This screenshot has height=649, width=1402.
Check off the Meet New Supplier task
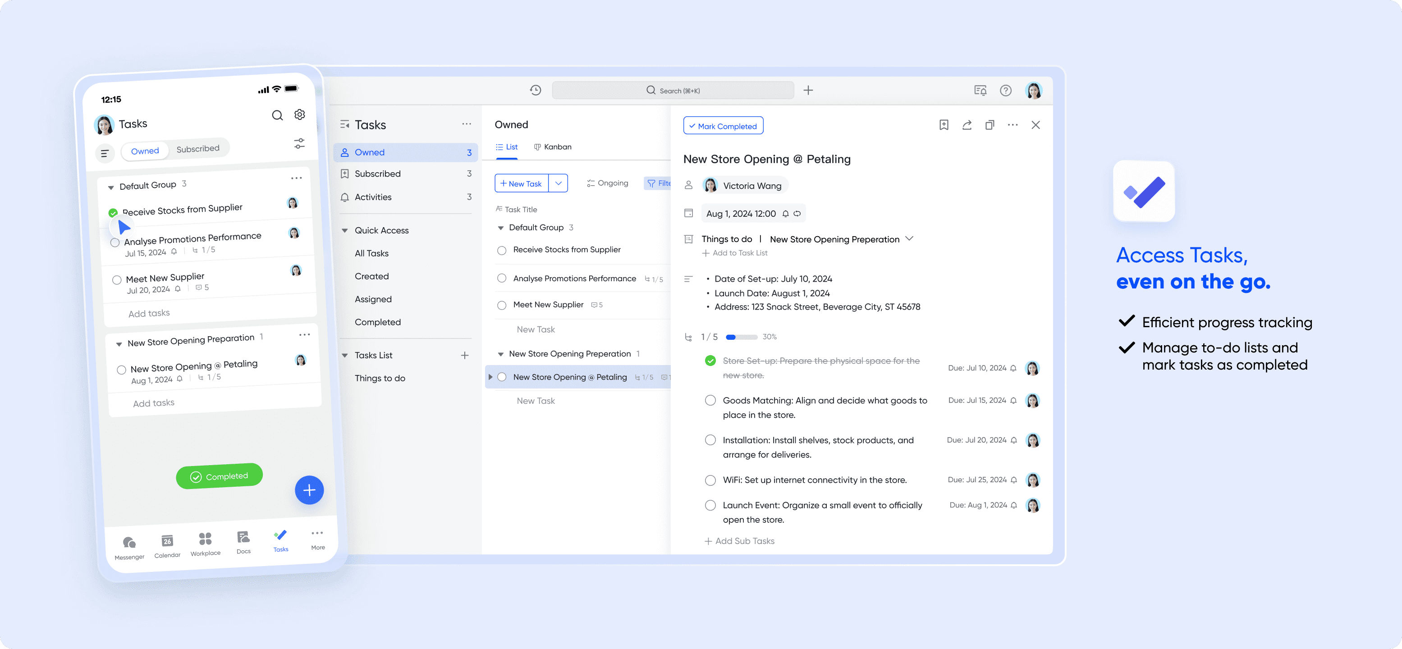(501, 305)
